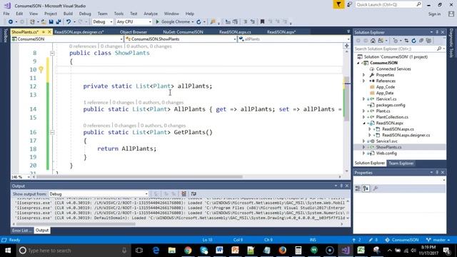Pin the ShowPlants.cs tab

point(44,31)
